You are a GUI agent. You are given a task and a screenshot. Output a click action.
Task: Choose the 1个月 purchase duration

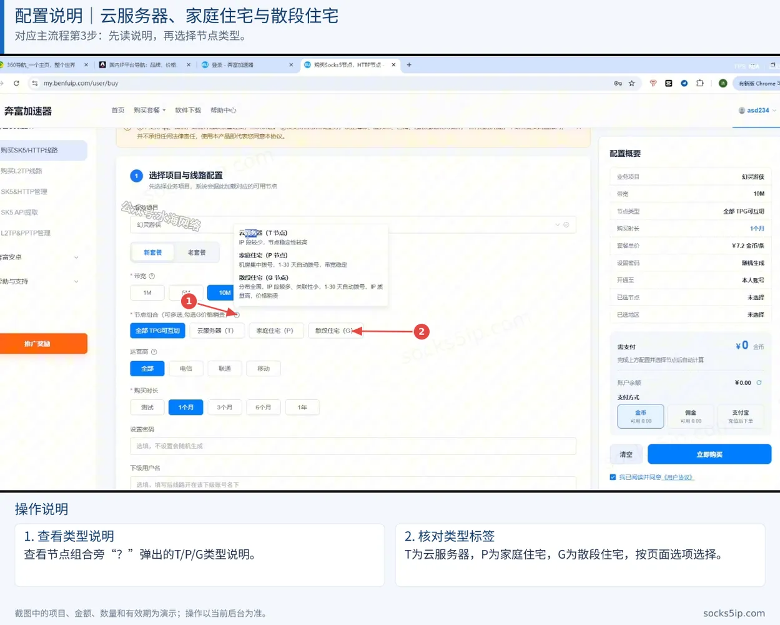click(x=186, y=407)
